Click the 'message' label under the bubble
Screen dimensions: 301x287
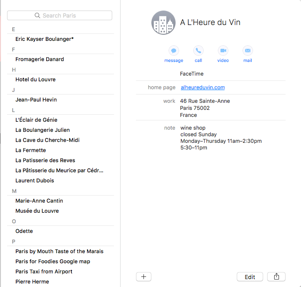pyautogui.click(x=174, y=61)
